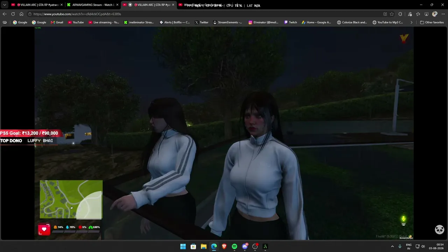This screenshot has height=252, width=448.
Task: View site information lock icon
Action: tap(30, 14)
